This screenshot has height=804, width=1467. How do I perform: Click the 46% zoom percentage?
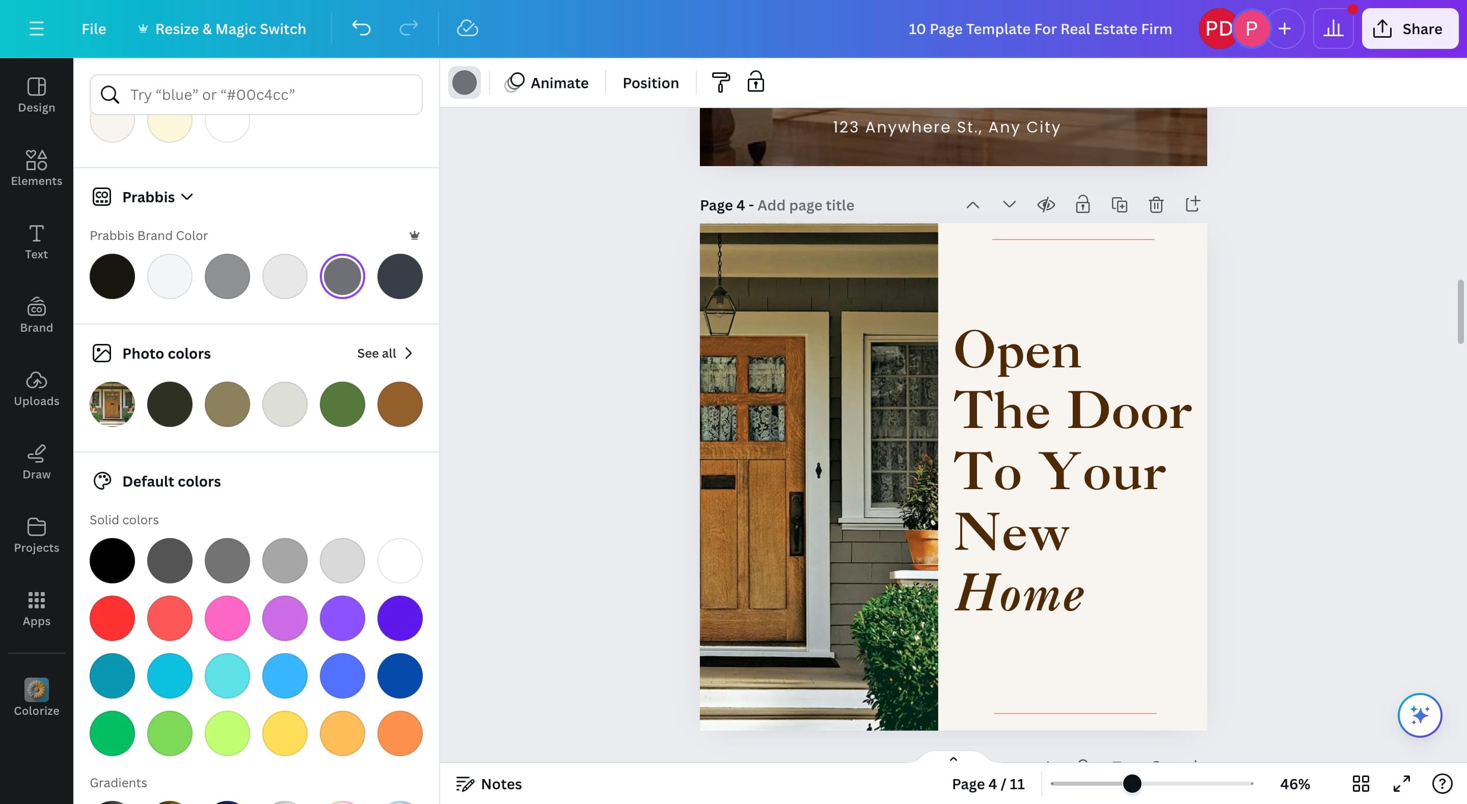(x=1295, y=784)
